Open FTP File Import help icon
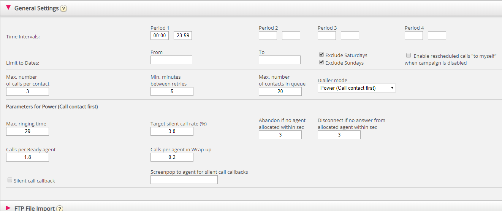The height and width of the screenshot is (211, 502). [x=60, y=208]
